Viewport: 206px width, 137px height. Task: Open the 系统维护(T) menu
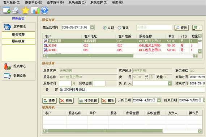[x=99, y=3]
